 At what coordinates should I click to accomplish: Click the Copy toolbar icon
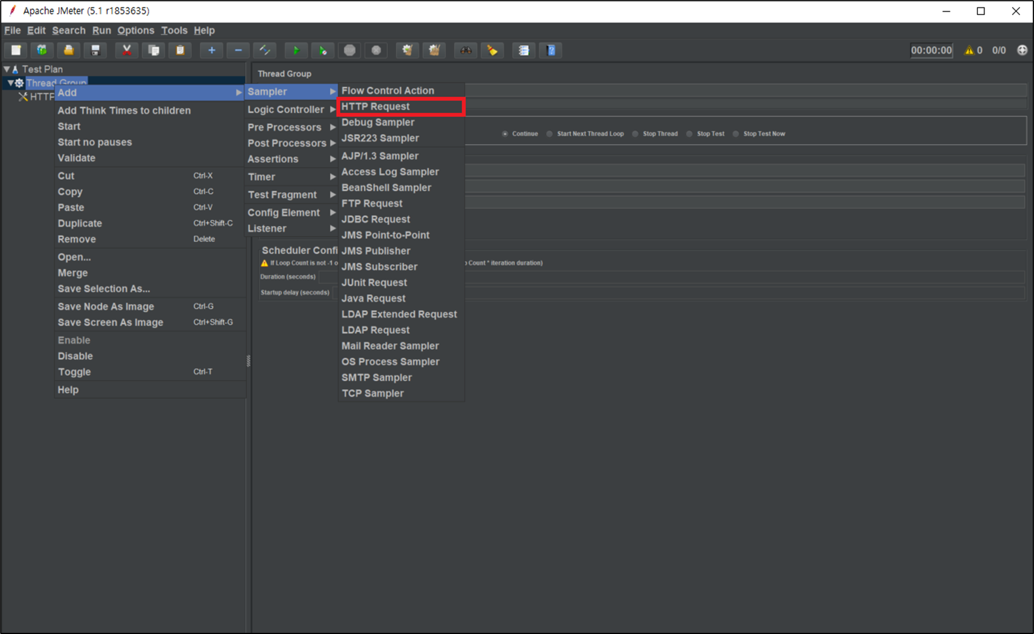(x=153, y=51)
